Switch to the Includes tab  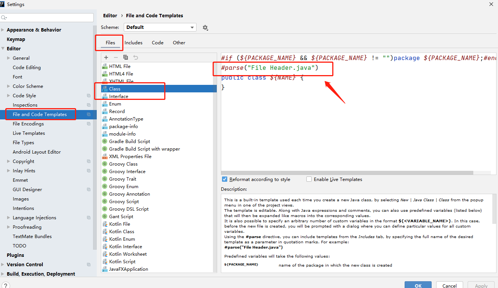(x=133, y=43)
